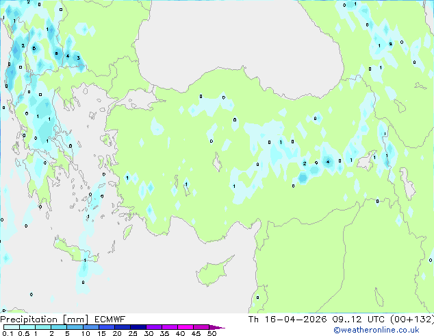Click the 4 mm value in eastern Turkey
The image size is (434, 336).
pos(328,162)
